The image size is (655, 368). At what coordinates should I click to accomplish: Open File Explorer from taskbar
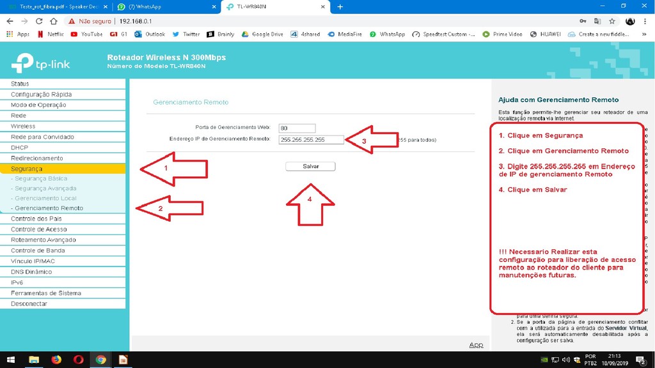(34, 360)
